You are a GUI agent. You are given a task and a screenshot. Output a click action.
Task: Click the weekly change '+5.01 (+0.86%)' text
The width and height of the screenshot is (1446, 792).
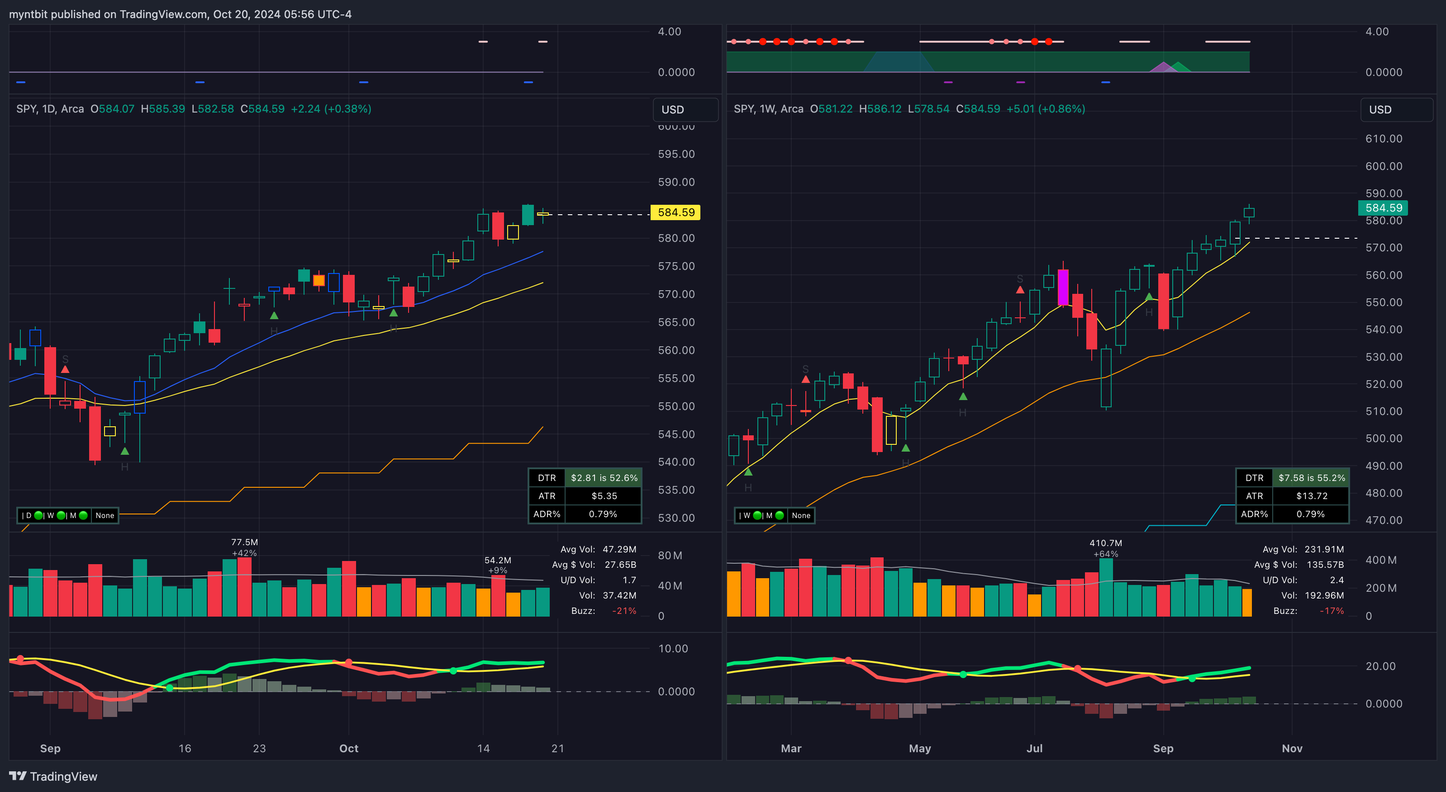coord(1046,109)
